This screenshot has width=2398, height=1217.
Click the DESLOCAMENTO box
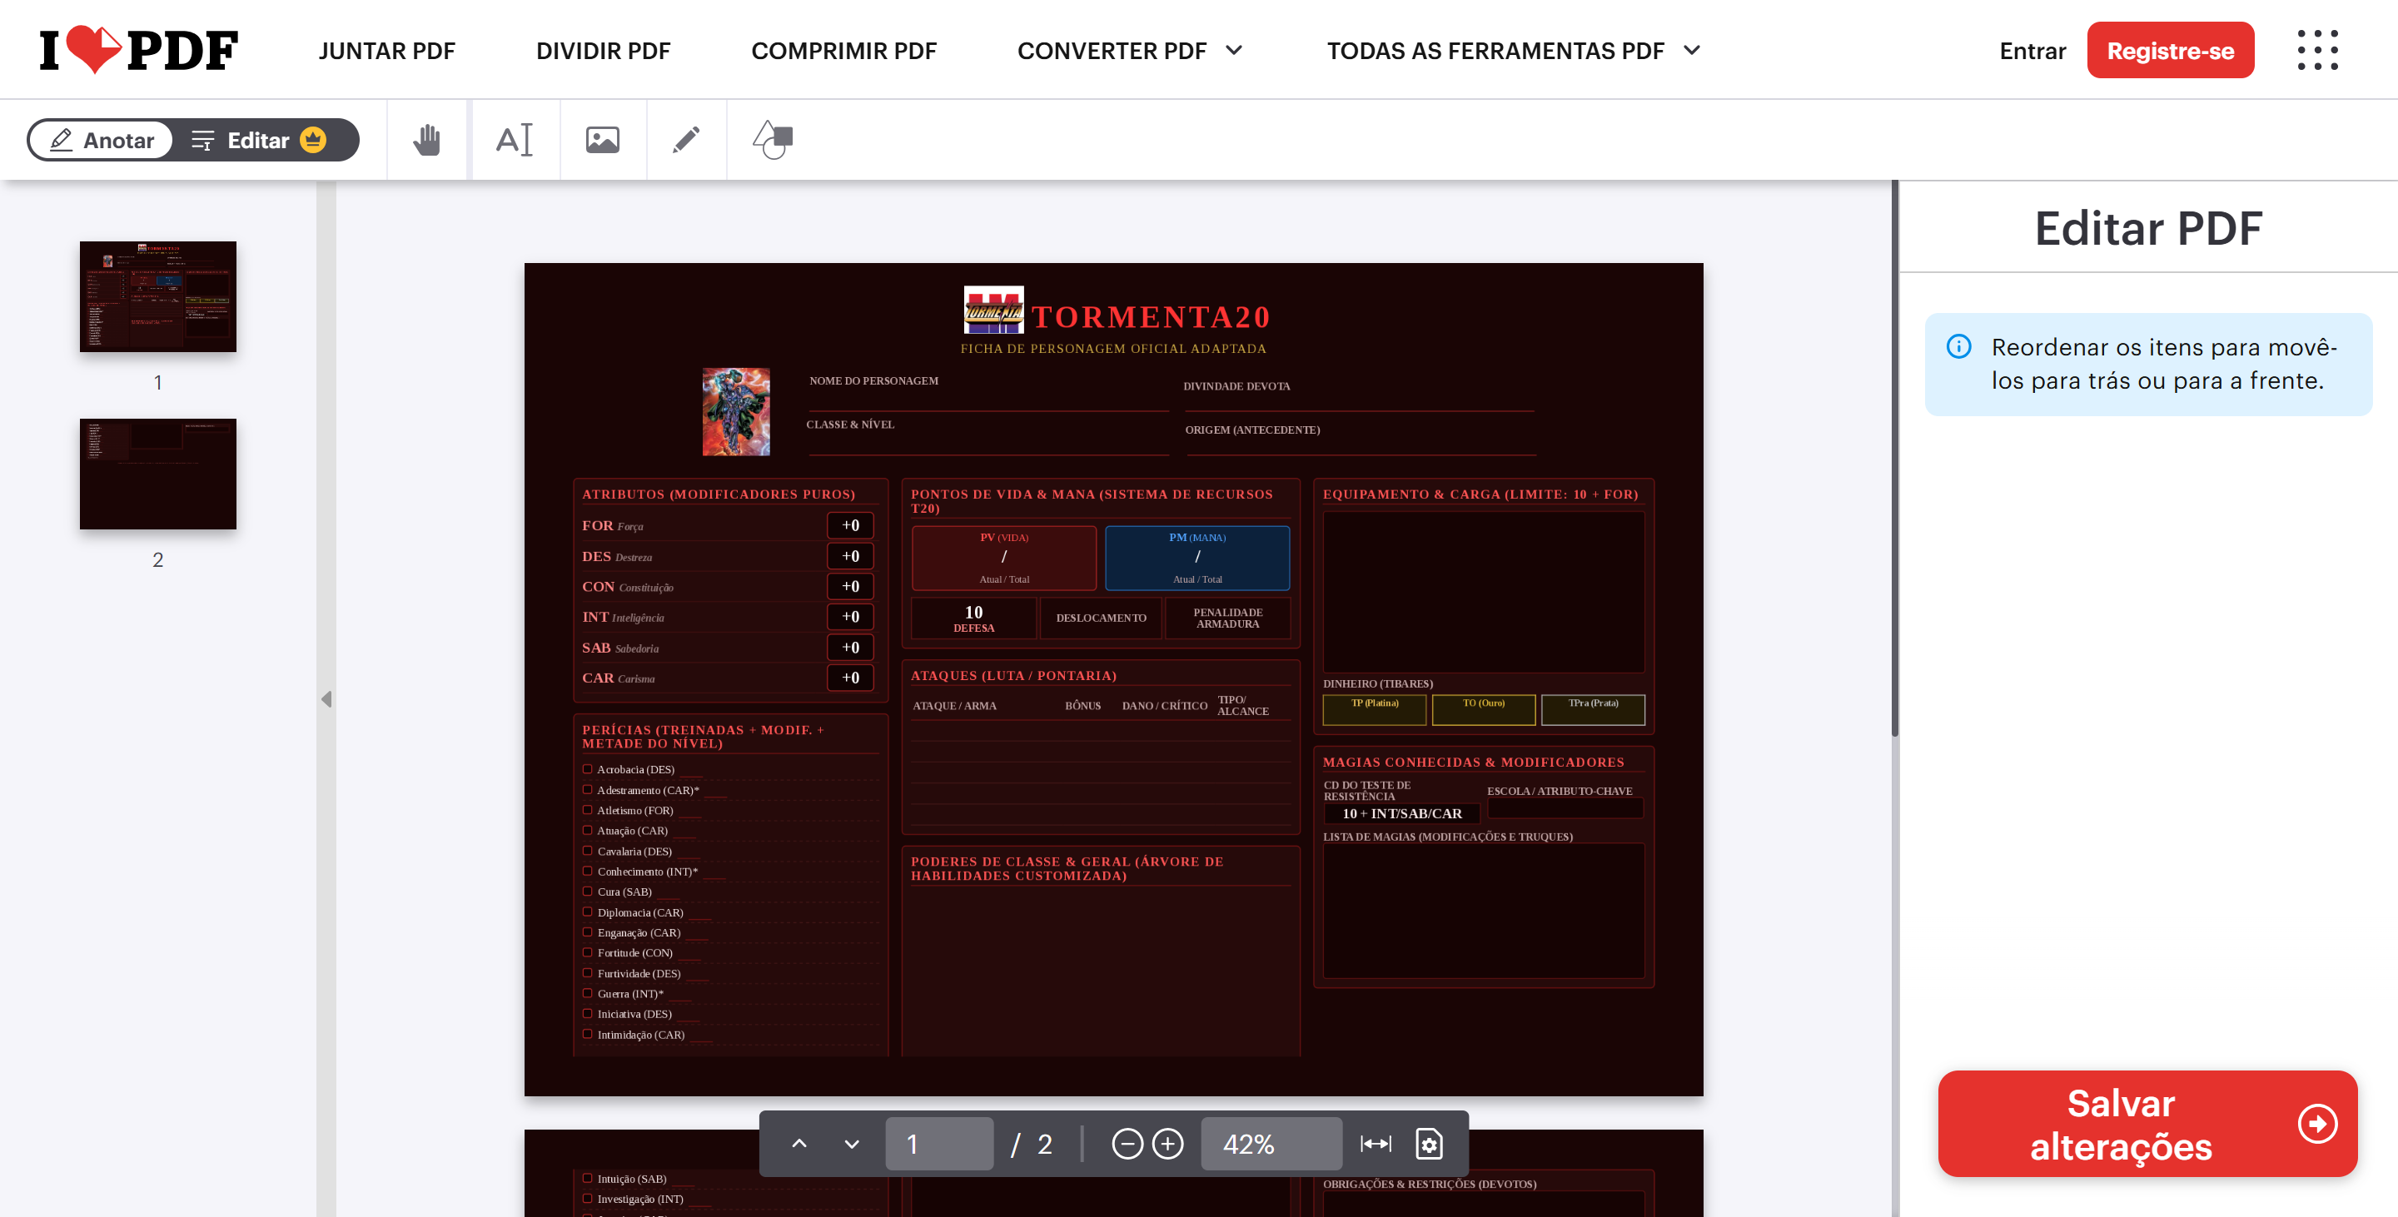point(1100,618)
